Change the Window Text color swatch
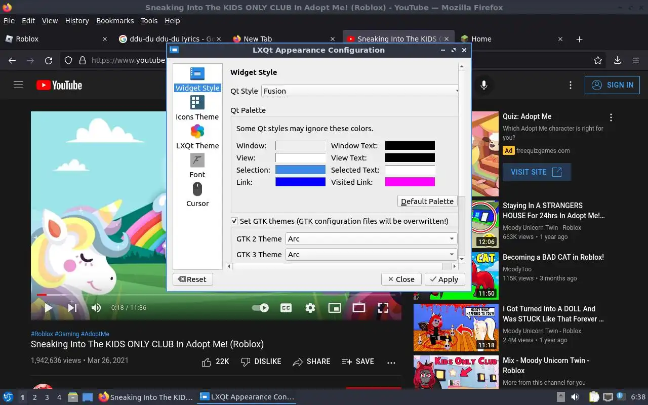The image size is (648, 405). click(410, 146)
